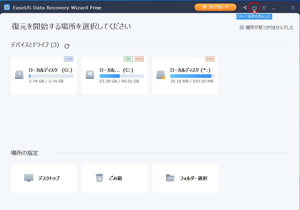The height and width of the screenshot is (210, 300).
Task: Minimize the EaseUS window
Action: (274, 7)
